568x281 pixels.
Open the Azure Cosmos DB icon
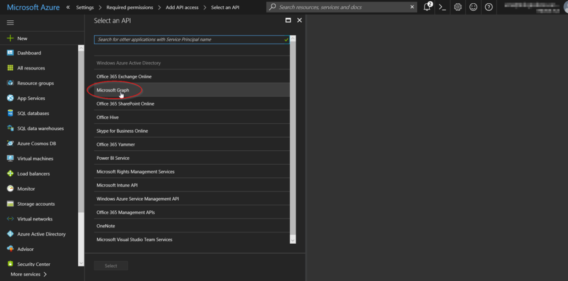click(10, 143)
